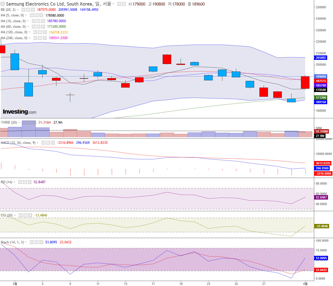Expand dropdown arrow beside symbol title 서울
Screen dimensions: 333x286
[x=114, y=4]
